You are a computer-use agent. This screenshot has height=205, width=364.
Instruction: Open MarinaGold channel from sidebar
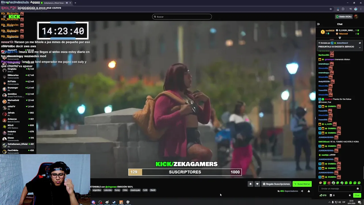click(18, 101)
